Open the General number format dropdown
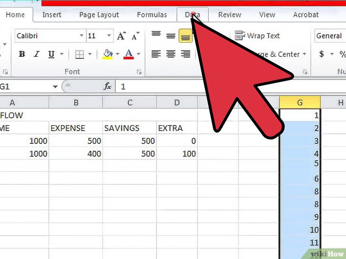346x259 pixels. (330, 36)
